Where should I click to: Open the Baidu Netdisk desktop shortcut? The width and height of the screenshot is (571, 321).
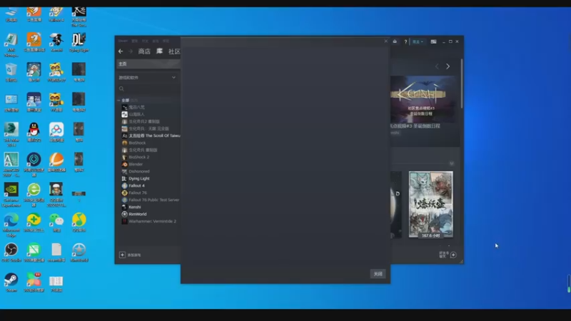coord(56,132)
